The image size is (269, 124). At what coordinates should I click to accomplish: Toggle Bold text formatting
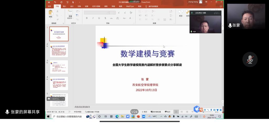(87, 18)
